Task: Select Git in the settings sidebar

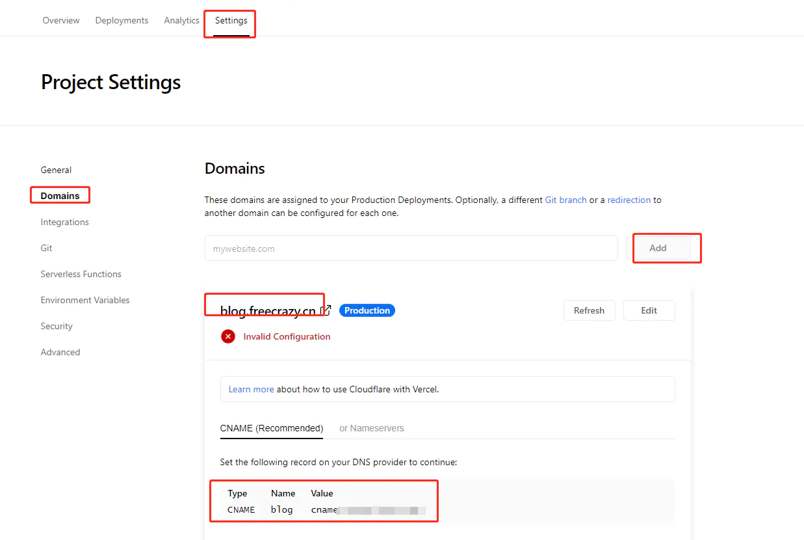Action: (46, 248)
